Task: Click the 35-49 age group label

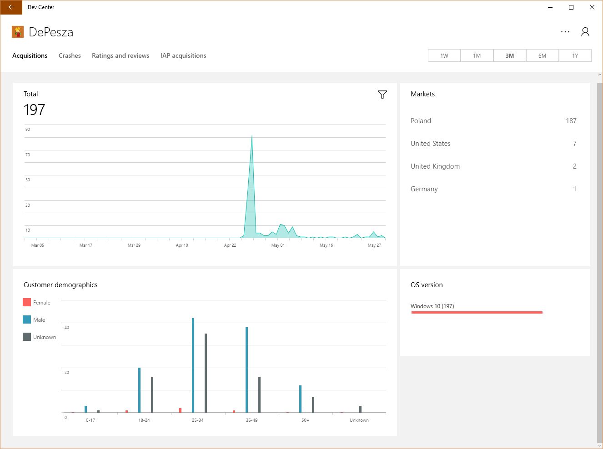Action: 251,420
